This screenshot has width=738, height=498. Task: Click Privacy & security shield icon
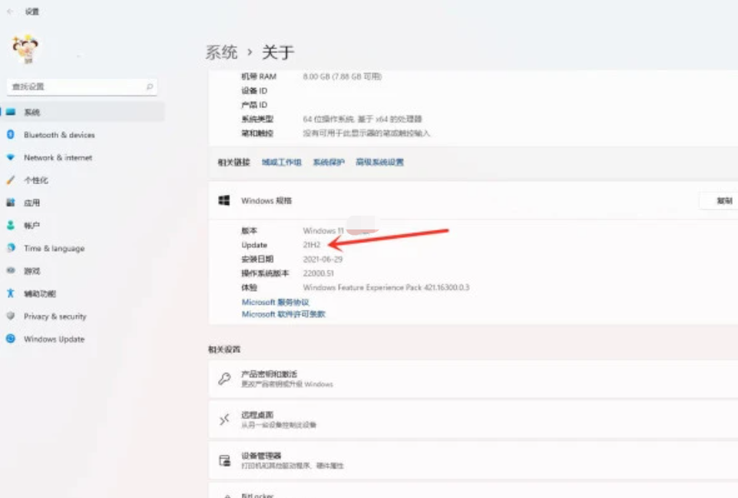(x=10, y=316)
